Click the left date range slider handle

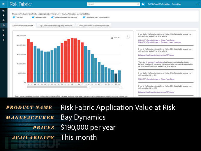pyautogui.click(x=89, y=87)
